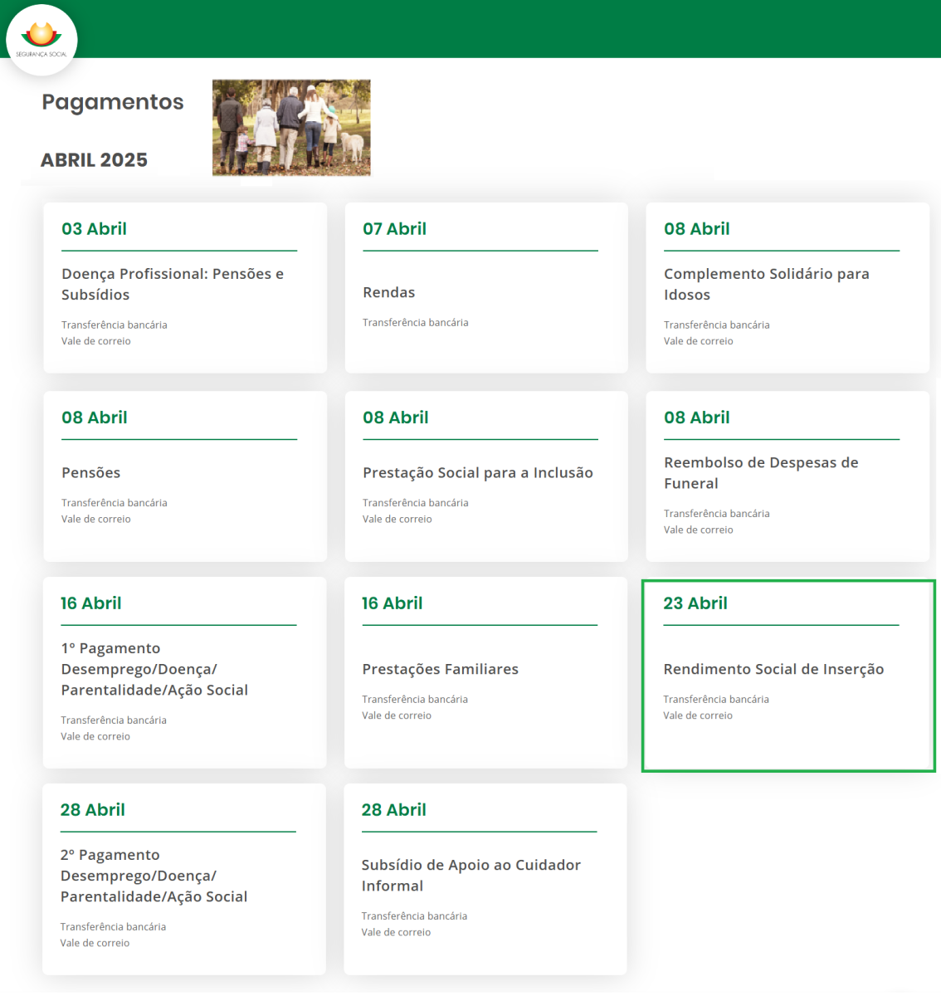Click 16 Abril date above Prestações Familiares

pos(392,603)
